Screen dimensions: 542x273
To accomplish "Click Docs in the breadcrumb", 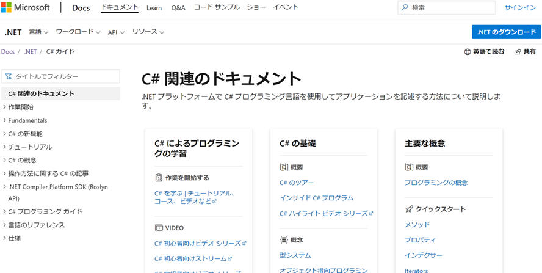I will [x=7, y=52].
